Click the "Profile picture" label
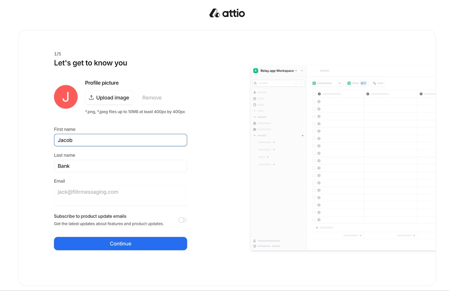The image size is (449, 291). click(x=102, y=83)
